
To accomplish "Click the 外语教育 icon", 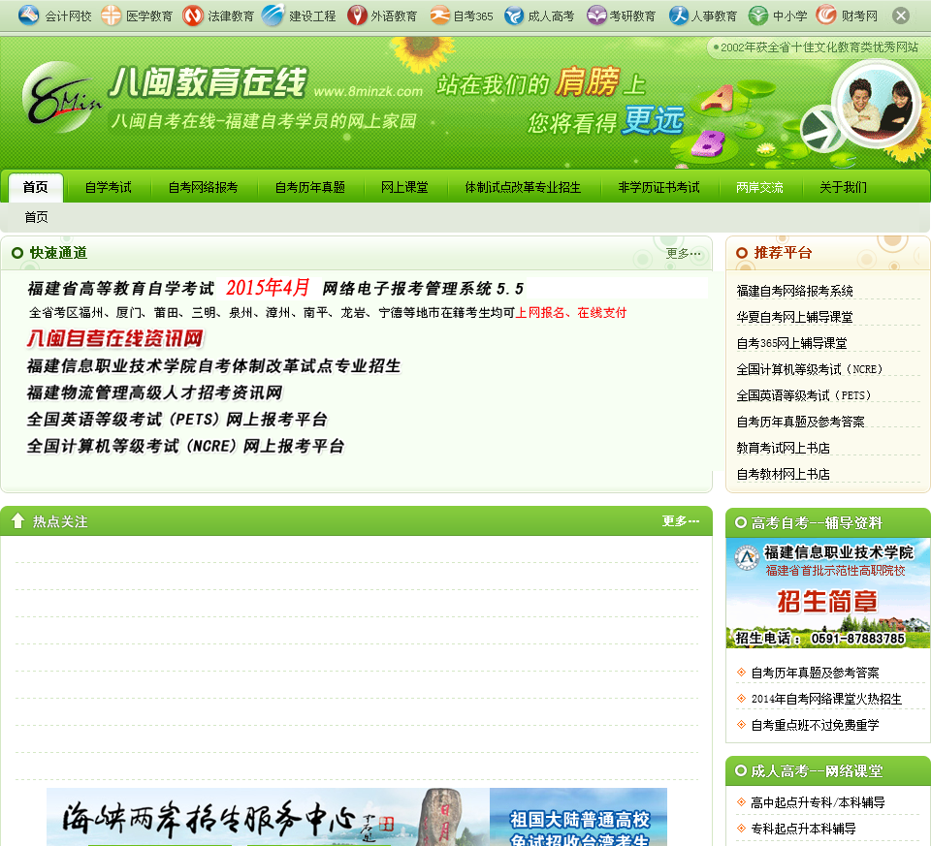I will pos(357,15).
